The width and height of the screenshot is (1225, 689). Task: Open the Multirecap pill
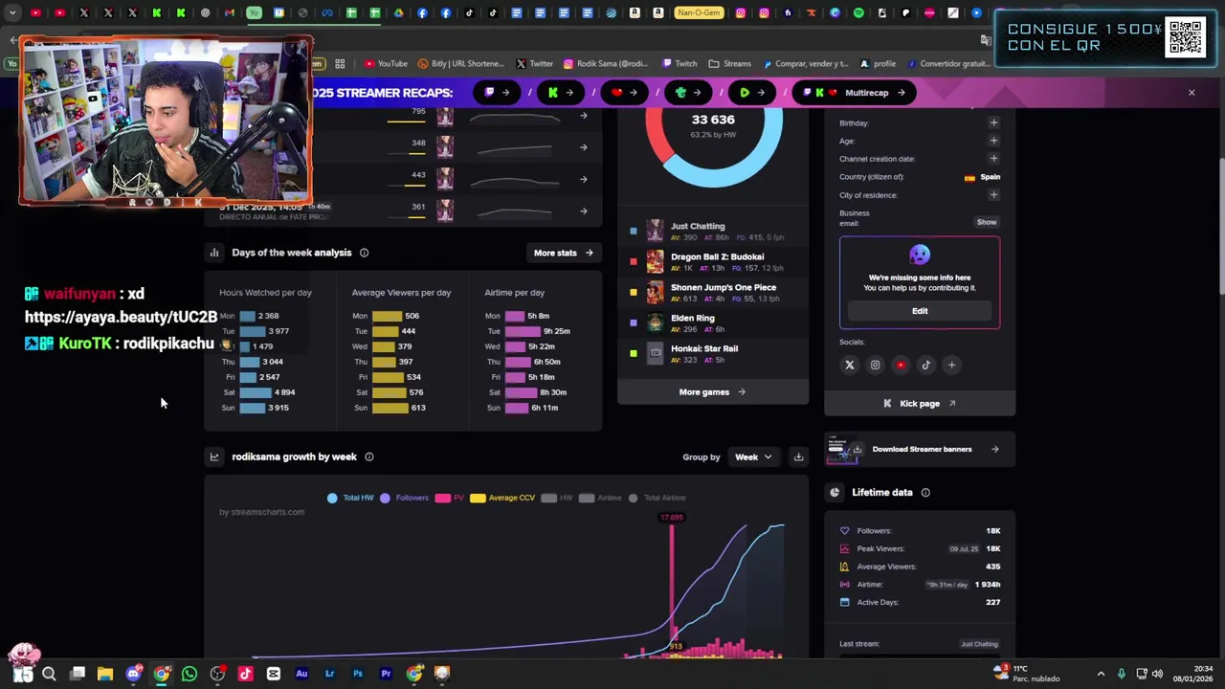[x=856, y=93]
